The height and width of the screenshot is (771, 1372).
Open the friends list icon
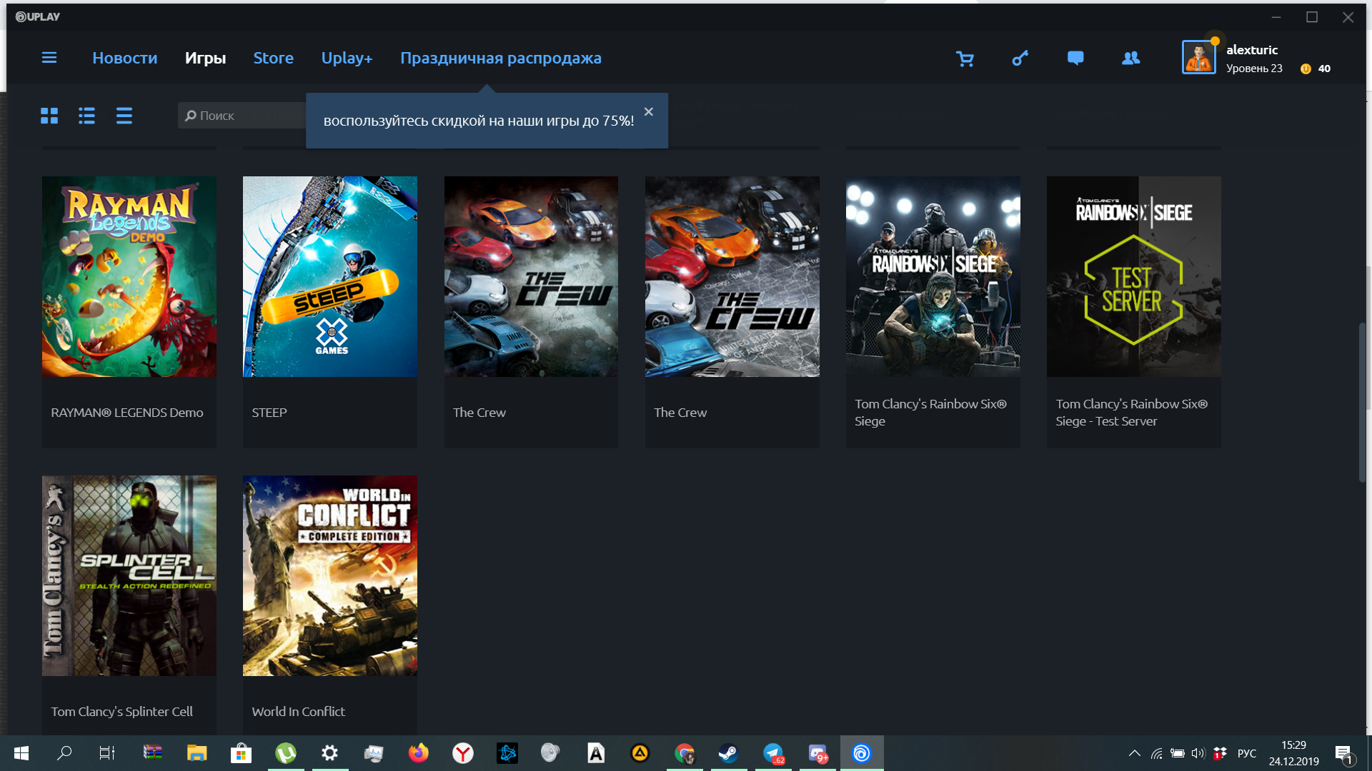[1130, 59]
